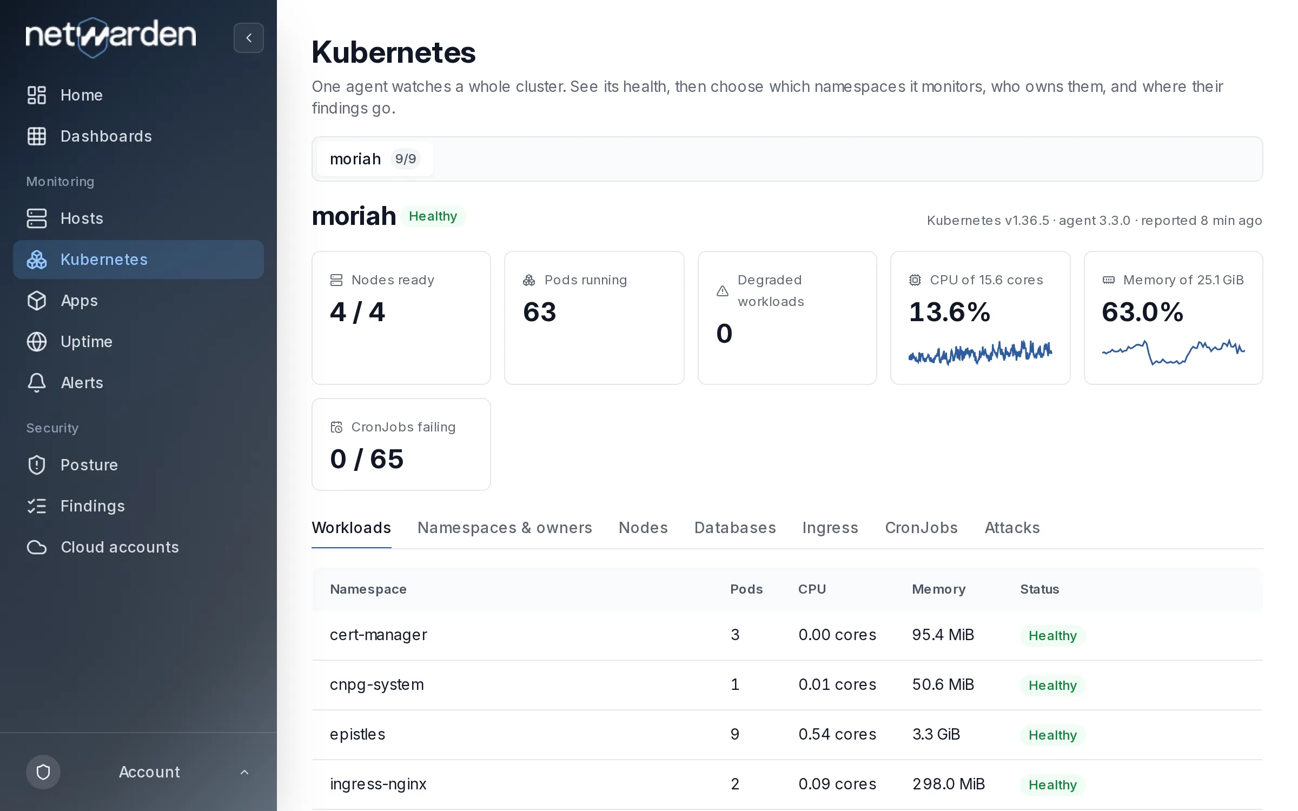Click the 0 / 65 CronJobs failing value
The image size is (1298, 811).
click(x=367, y=459)
